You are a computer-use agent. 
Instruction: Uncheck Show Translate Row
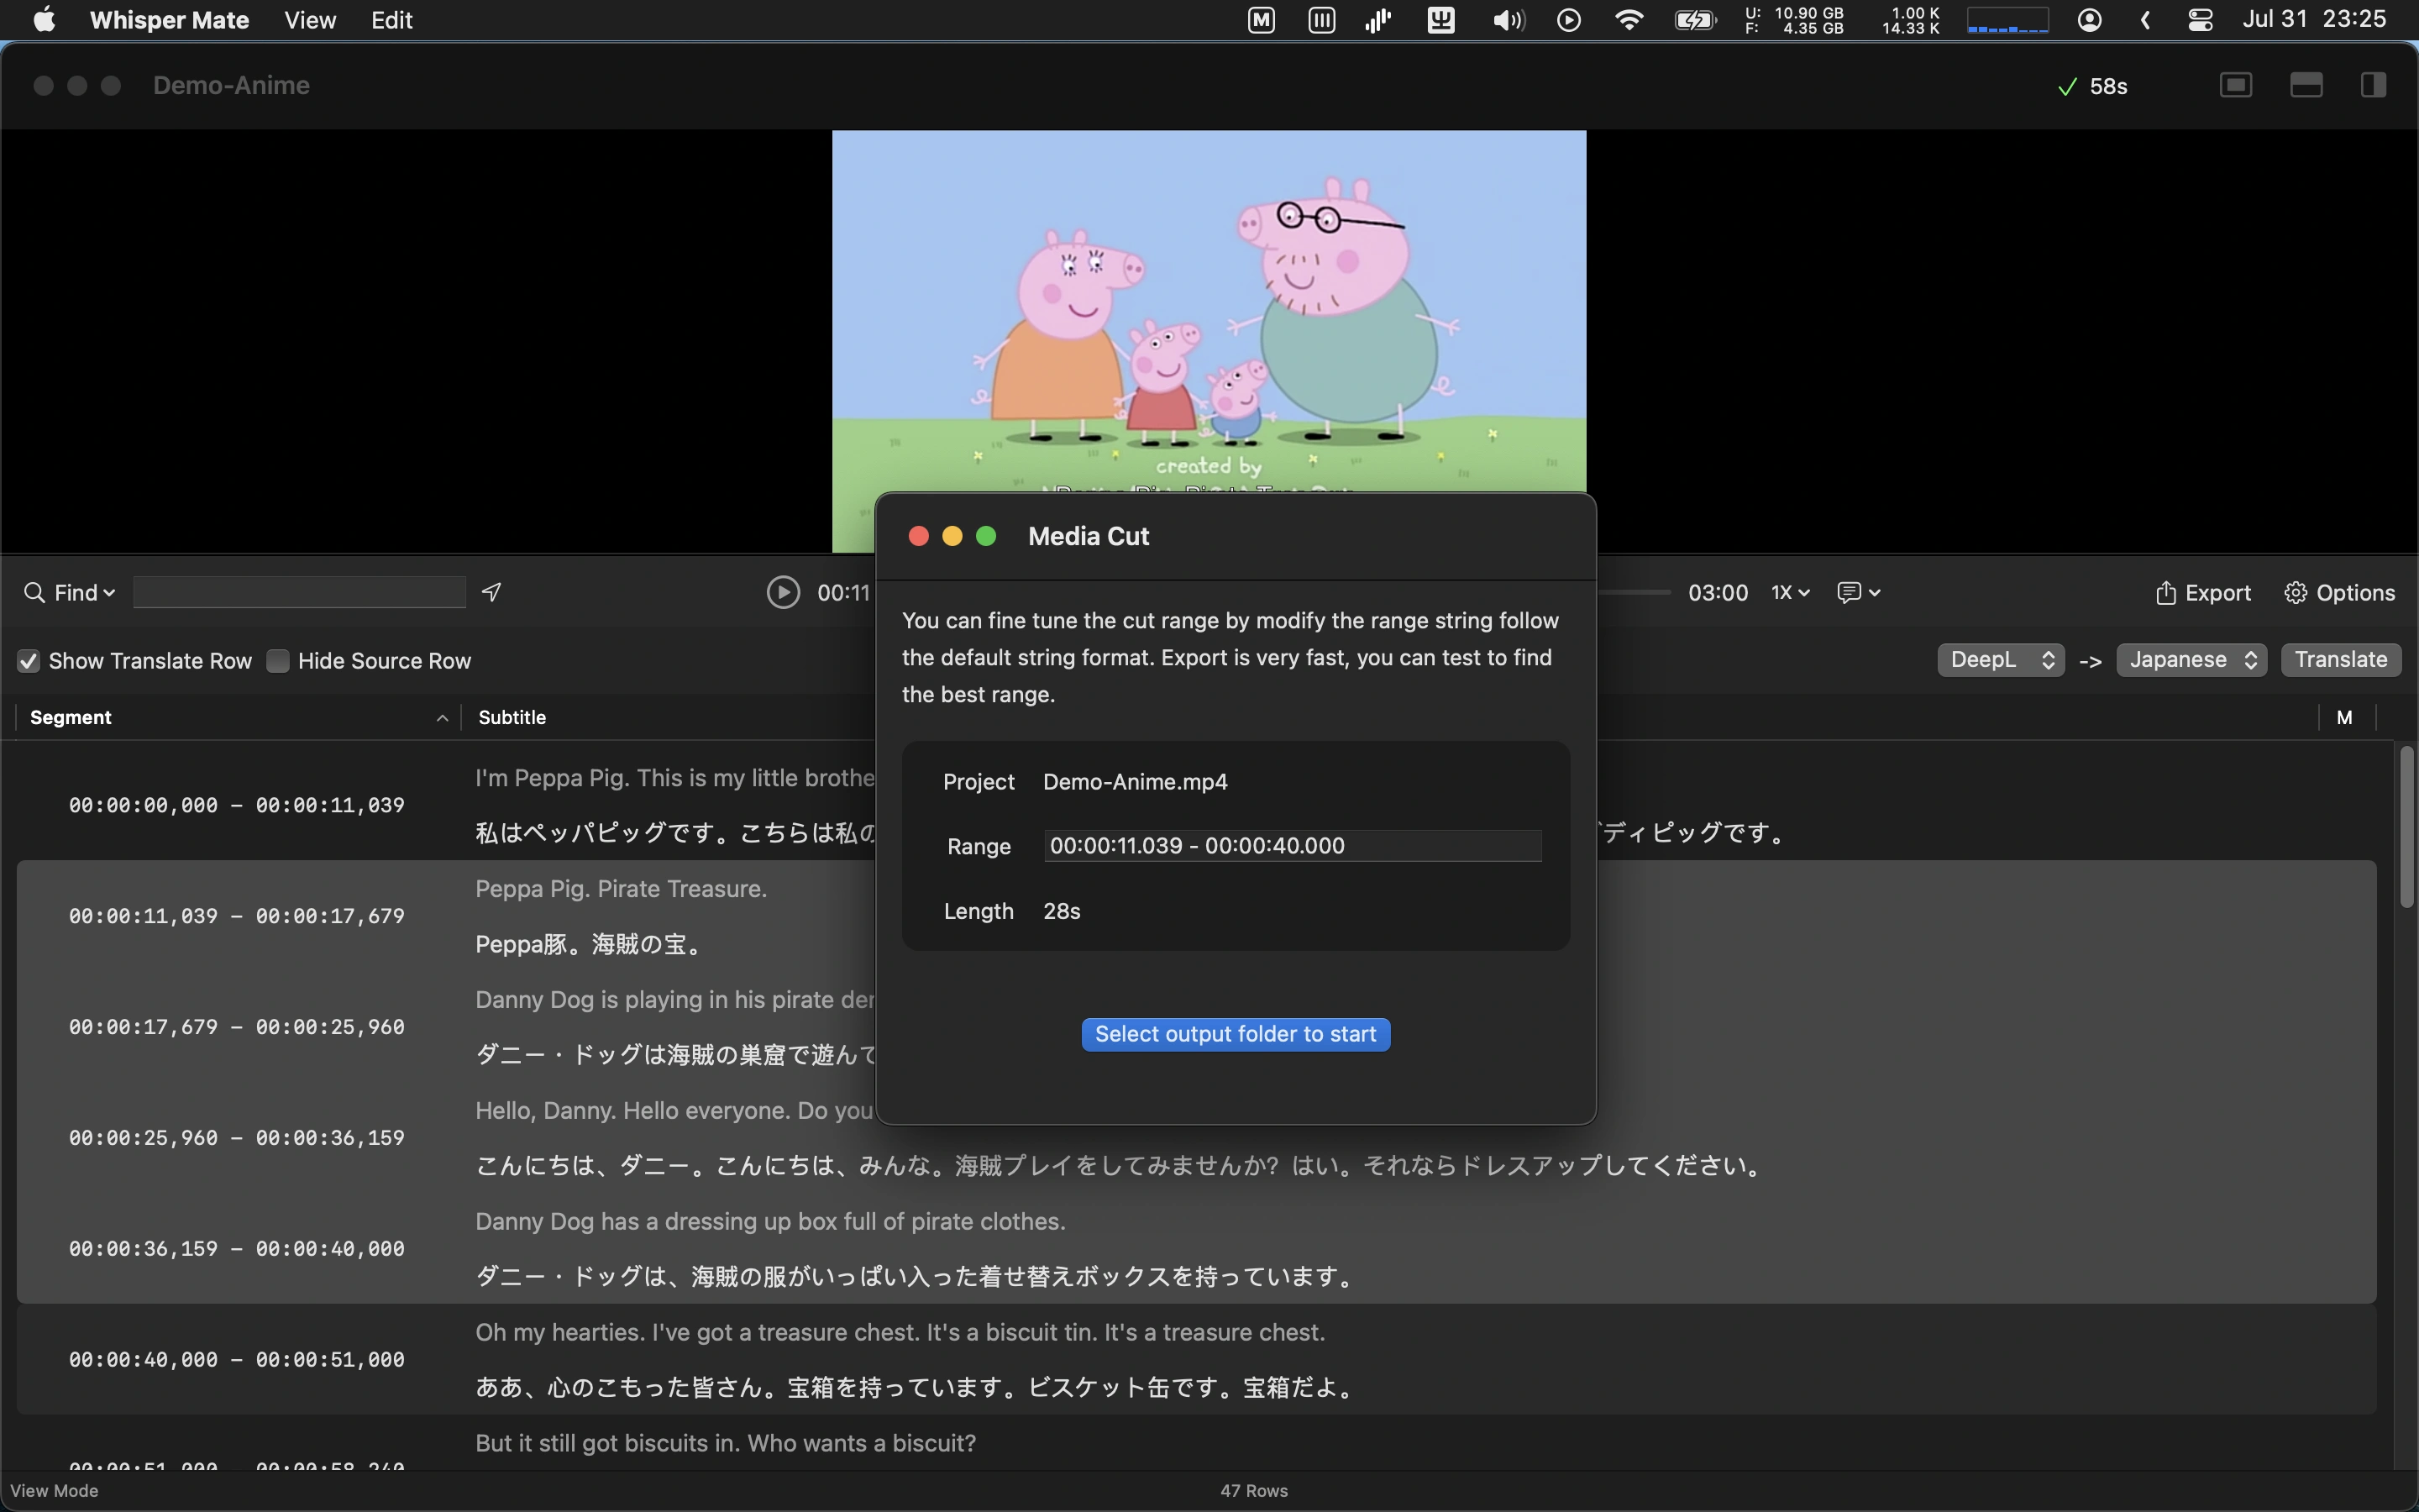coord(28,661)
